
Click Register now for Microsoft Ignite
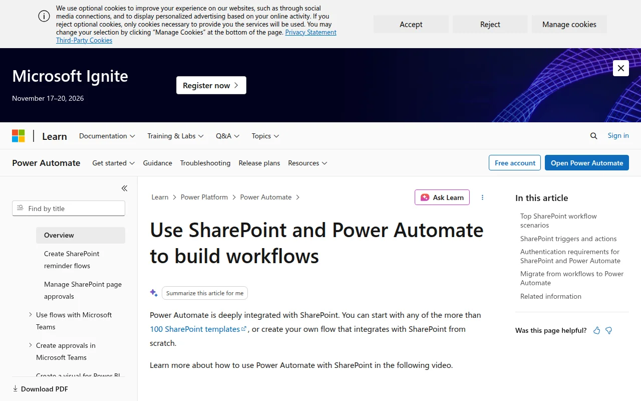pyautogui.click(x=211, y=85)
